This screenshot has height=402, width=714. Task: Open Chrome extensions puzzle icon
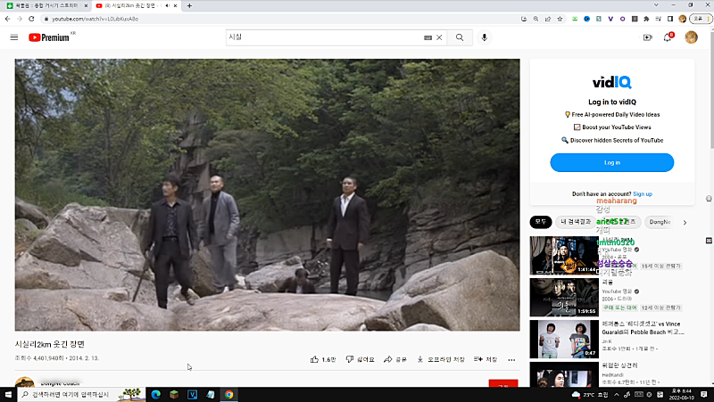(646, 19)
